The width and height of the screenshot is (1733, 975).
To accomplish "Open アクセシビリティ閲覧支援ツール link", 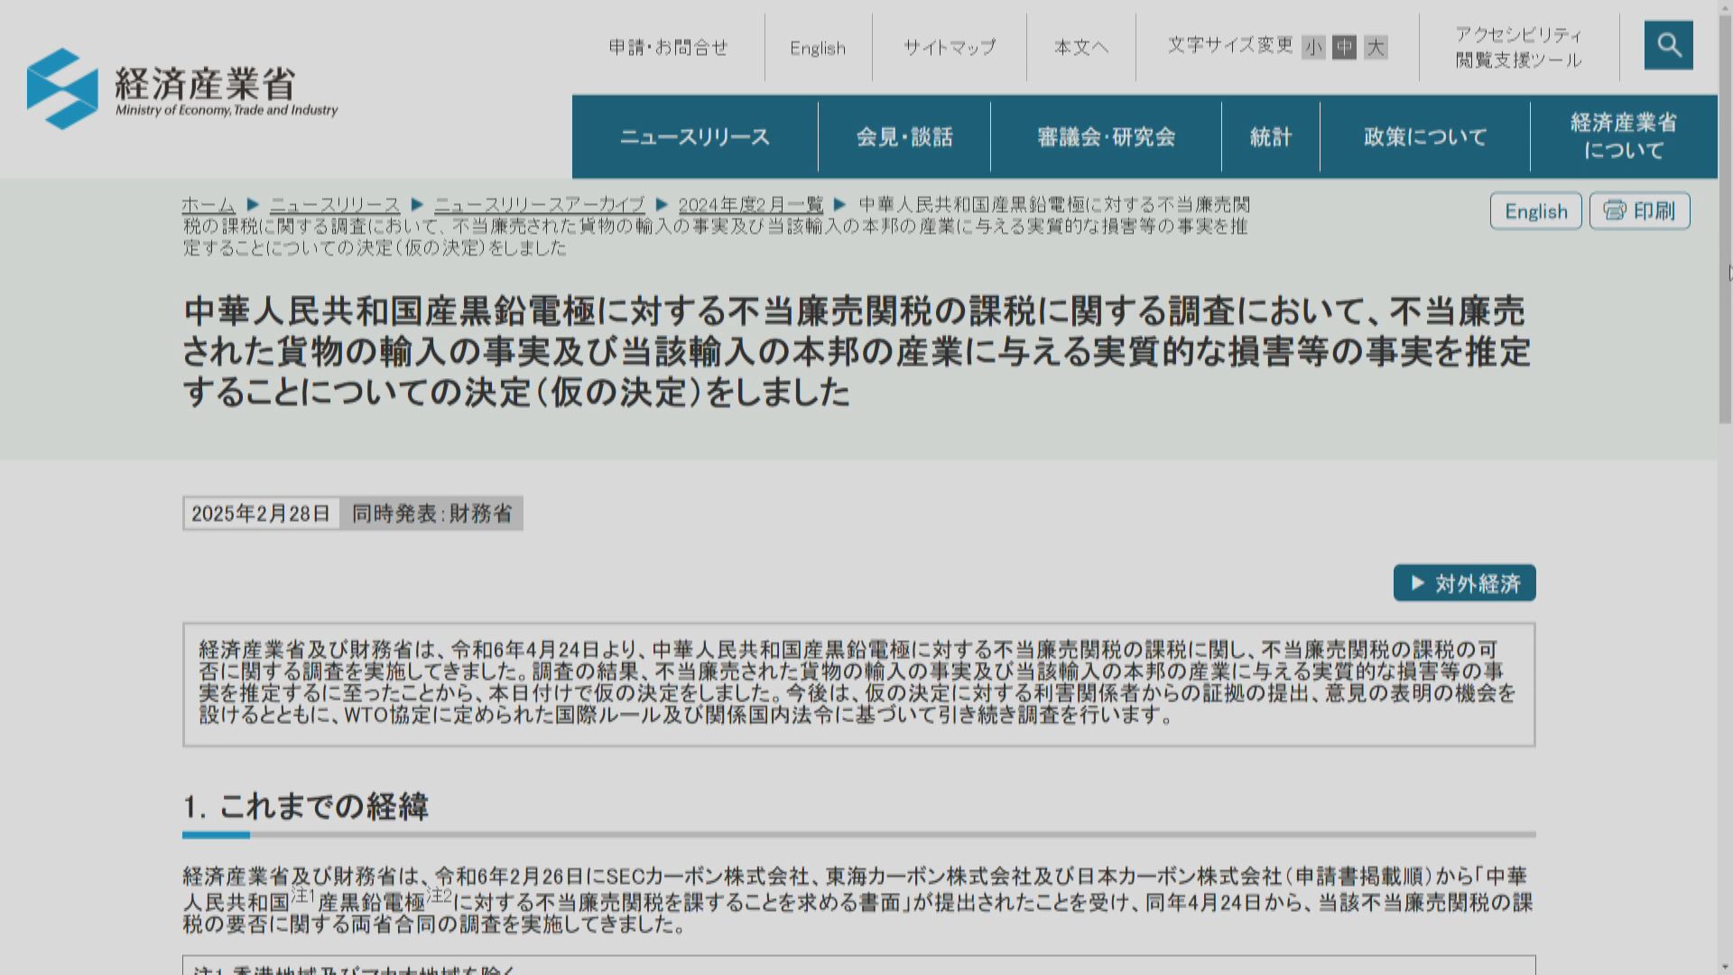I will (1518, 48).
